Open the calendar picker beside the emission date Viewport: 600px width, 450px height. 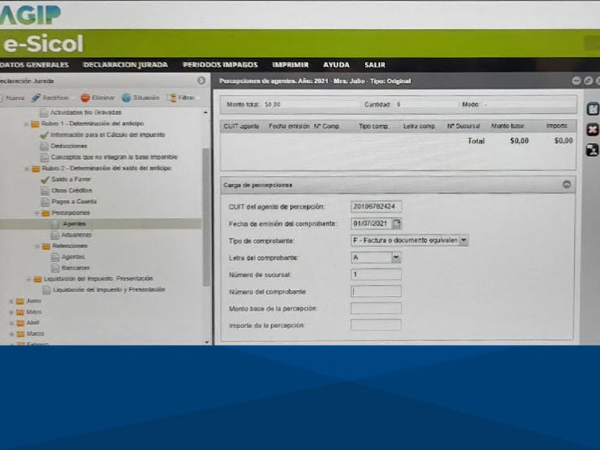click(397, 224)
